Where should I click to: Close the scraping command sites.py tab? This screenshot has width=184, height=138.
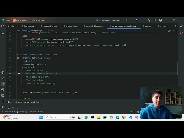coord(138,26)
